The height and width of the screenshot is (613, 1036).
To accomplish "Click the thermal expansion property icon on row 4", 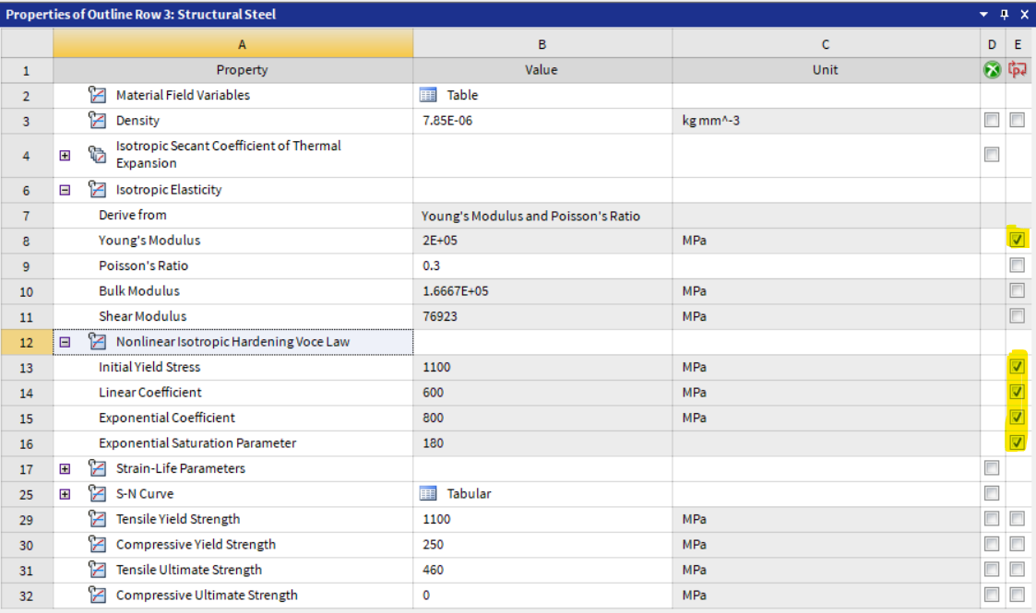I will (x=97, y=153).
